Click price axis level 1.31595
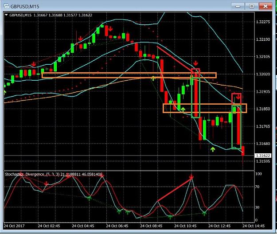277x234 pixels. tap(263, 161)
